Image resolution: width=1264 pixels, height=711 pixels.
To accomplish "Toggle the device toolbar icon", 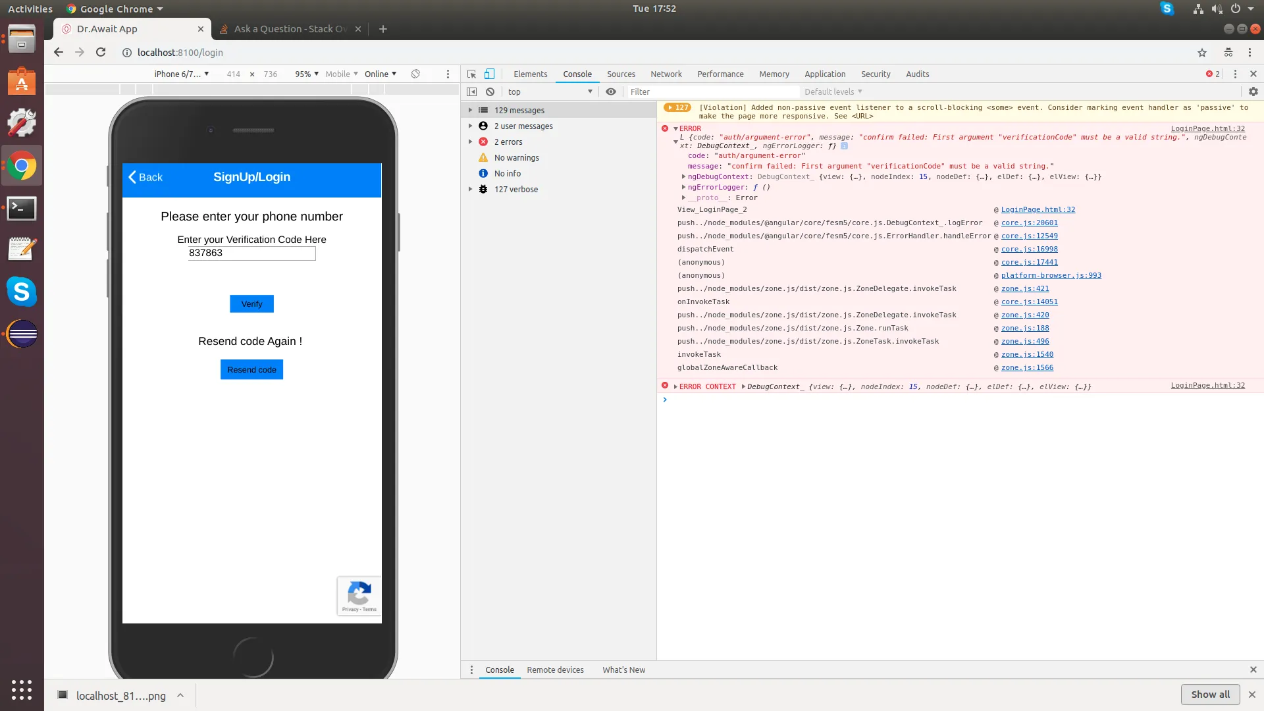I will [489, 74].
